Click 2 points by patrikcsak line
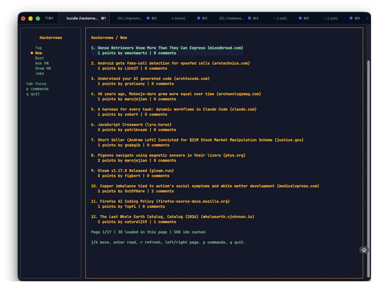The width and height of the screenshot is (389, 305). coord(137,130)
